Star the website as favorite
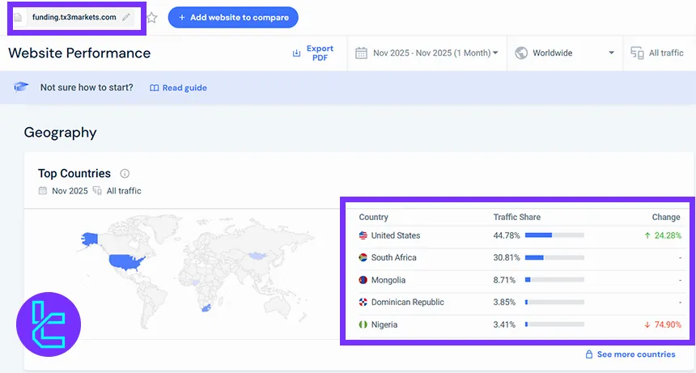Screen dimensions: 696x373 pyautogui.click(x=152, y=18)
